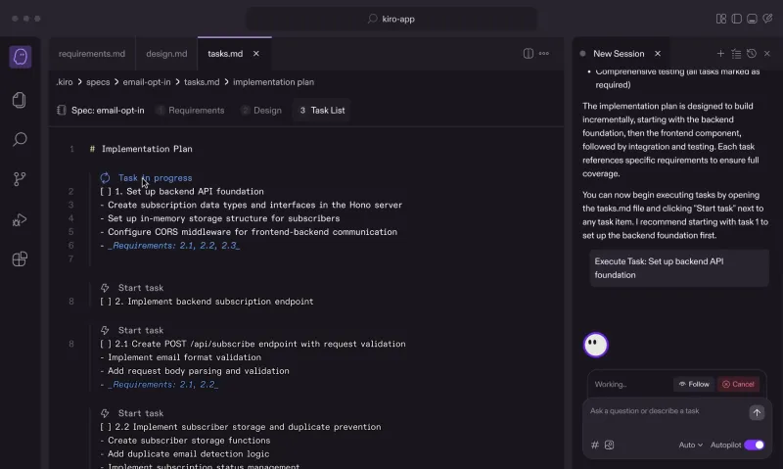Open the Source Control branch icon
The height and width of the screenshot is (469, 783).
coord(20,179)
